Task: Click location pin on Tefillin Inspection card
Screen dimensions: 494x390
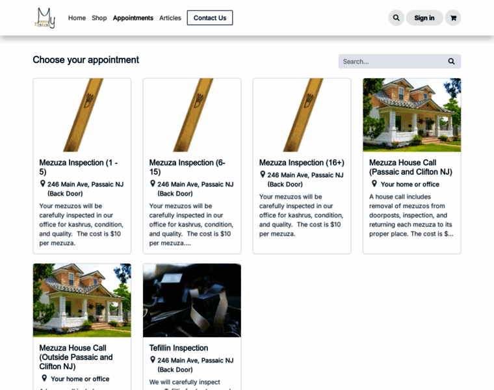Action: (153, 359)
